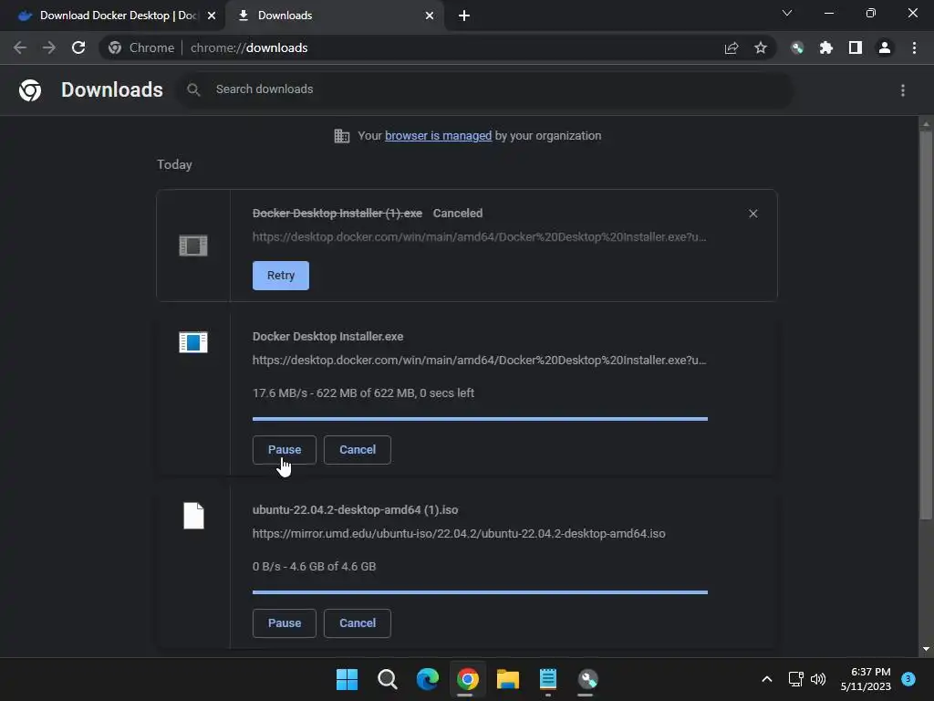
Task: Click the scrollbar up arrow
Action: tap(926, 124)
